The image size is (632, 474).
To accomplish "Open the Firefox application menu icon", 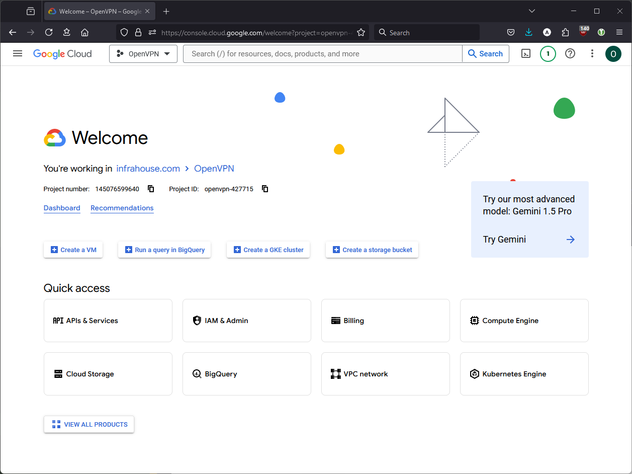I will [x=619, y=32].
